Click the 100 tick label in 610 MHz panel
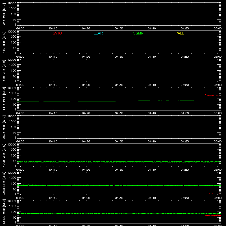The image size is (226, 226). pos(14,70)
